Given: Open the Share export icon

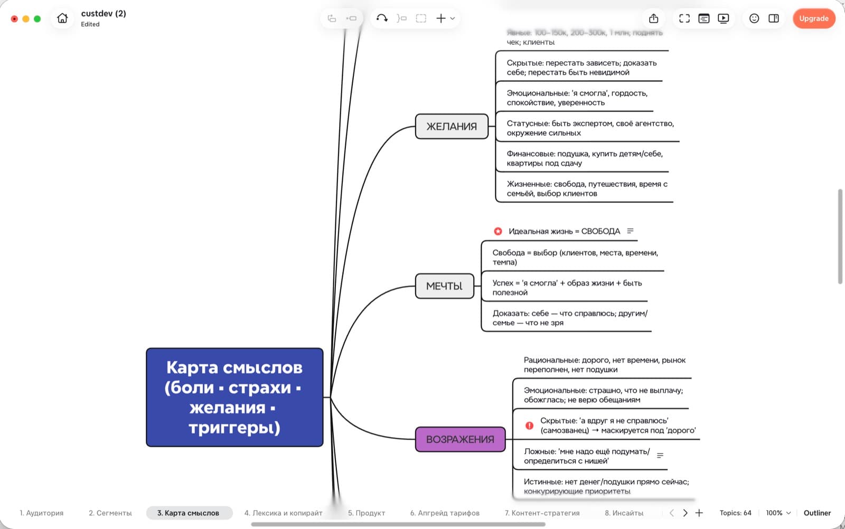Looking at the screenshot, I should tap(654, 18).
